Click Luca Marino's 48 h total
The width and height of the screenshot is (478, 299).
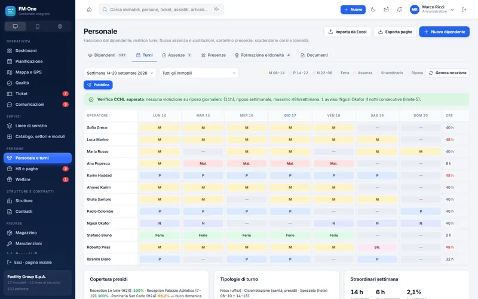point(449,139)
